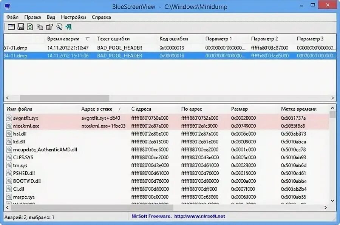340x225 pixels.
Task: Click the file icon beside BOOTVID.dll
Action: (x=9, y=181)
